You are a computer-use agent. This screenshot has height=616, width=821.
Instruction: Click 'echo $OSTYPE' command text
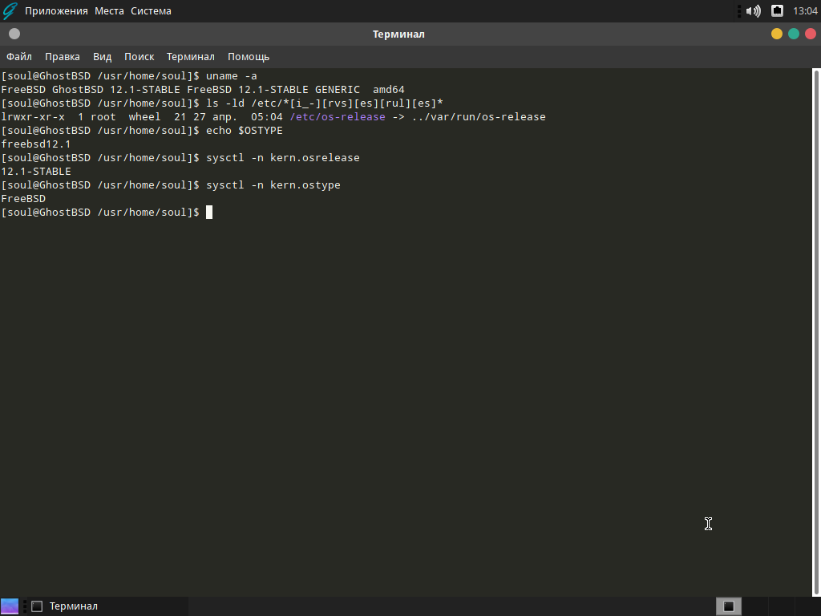(244, 131)
